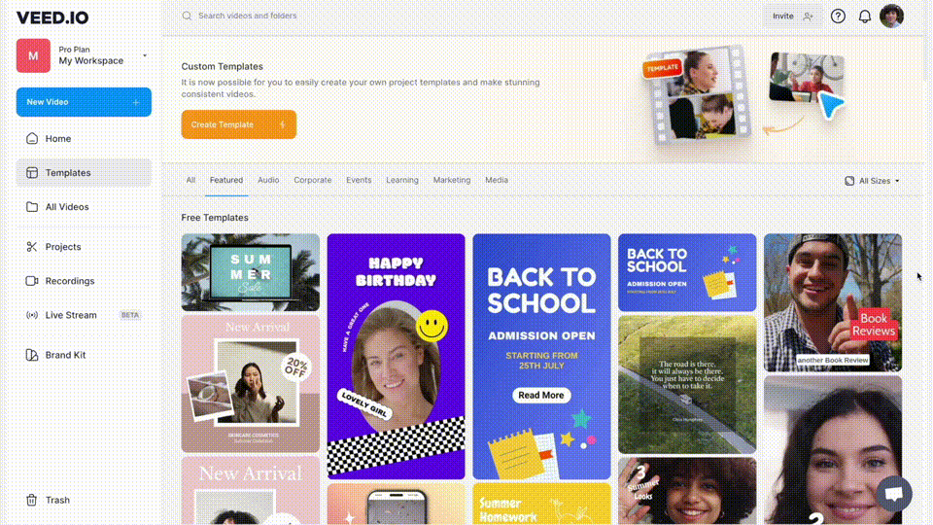Open Brand Kit section
The height and width of the screenshot is (525, 933).
[x=84, y=355]
